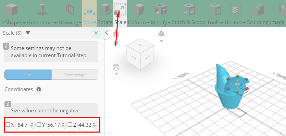
Task: Open the Modify dropdown label
Action: pos(161,23)
